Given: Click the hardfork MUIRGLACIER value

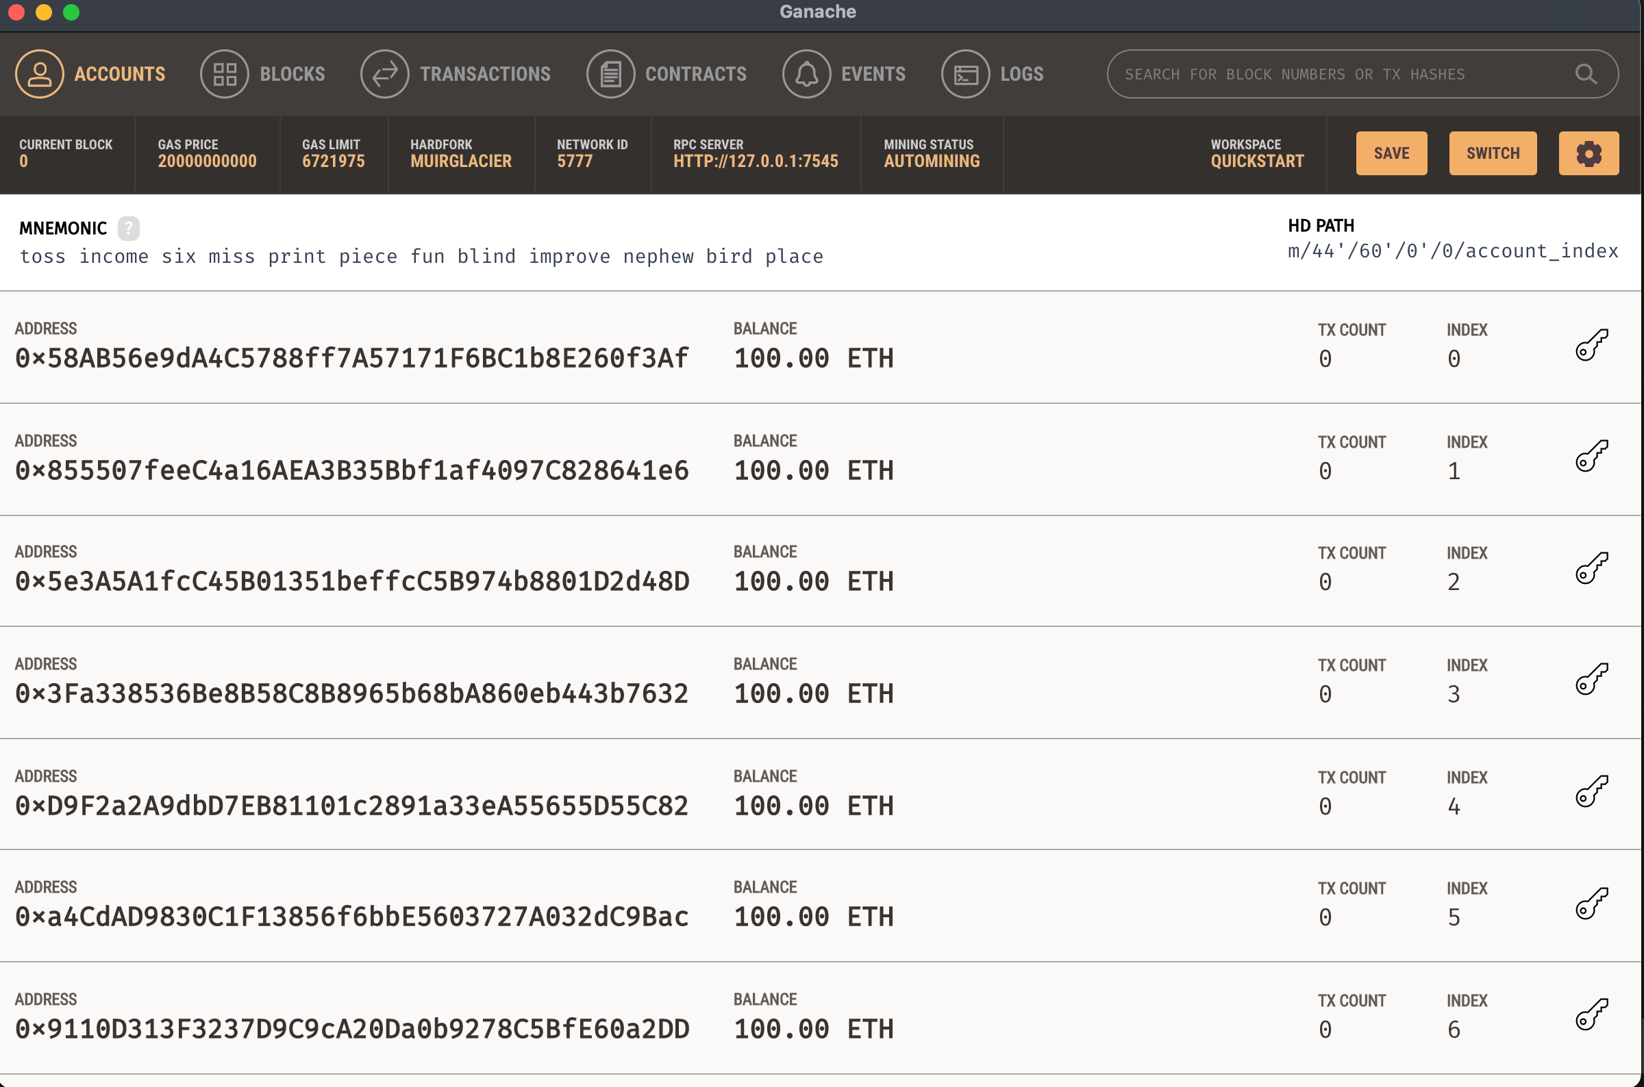Looking at the screenshot, I should pyautogui.click(x=461, y=162).
